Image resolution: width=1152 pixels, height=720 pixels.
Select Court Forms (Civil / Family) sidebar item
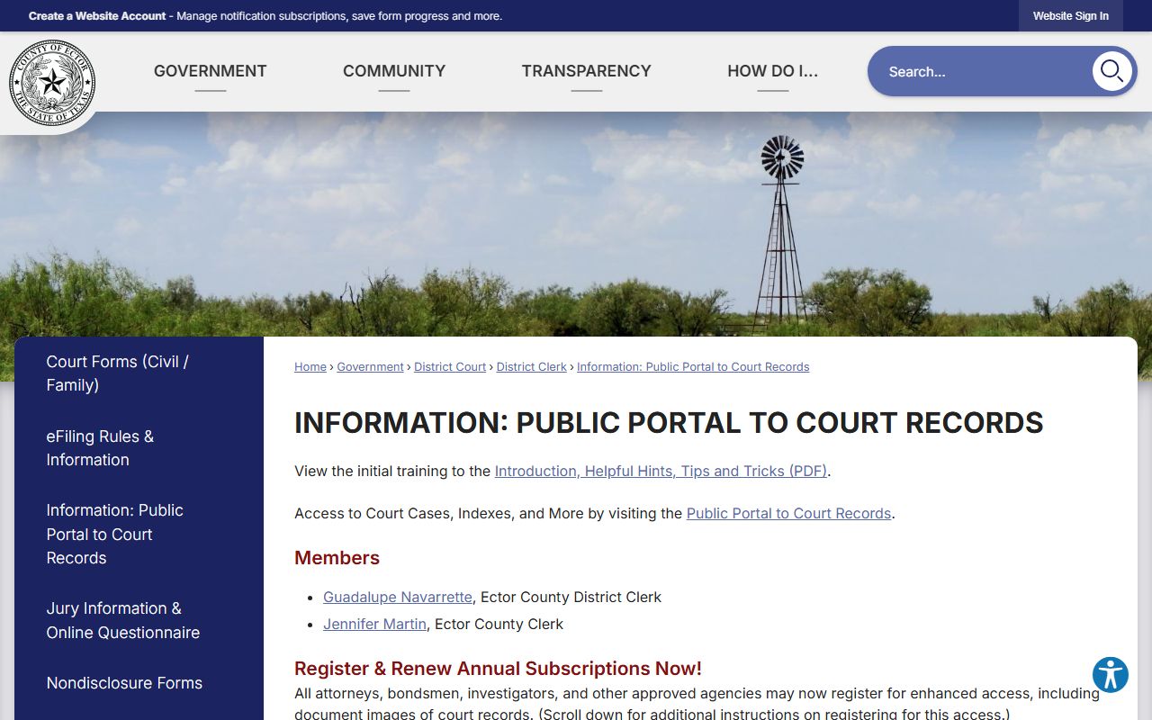(x=139, y=373)
